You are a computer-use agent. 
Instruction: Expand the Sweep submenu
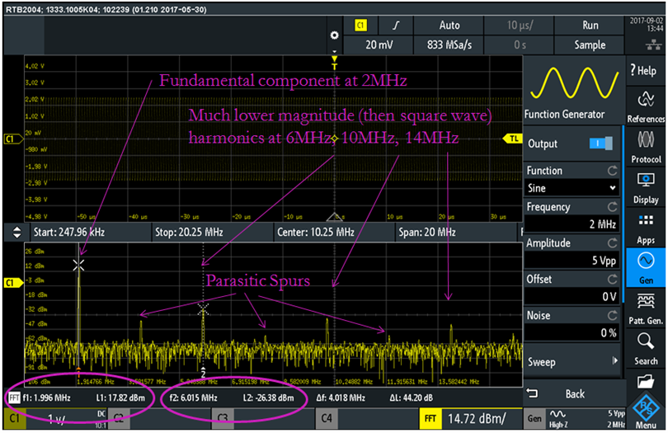573,362
